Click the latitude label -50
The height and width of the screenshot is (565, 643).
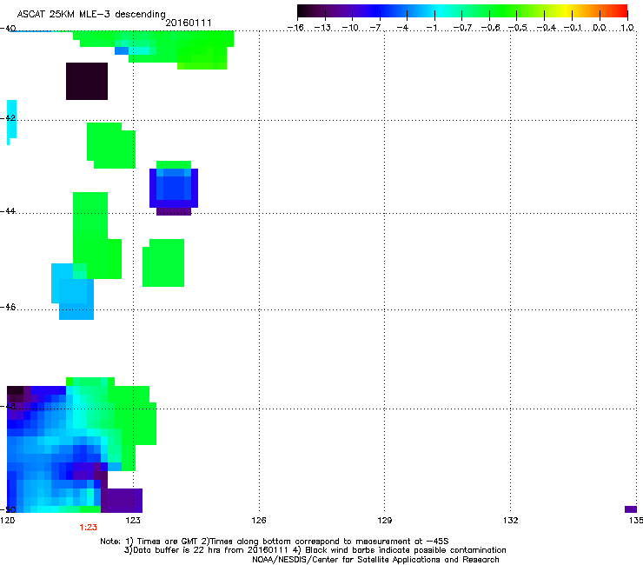tap(8, 509)
